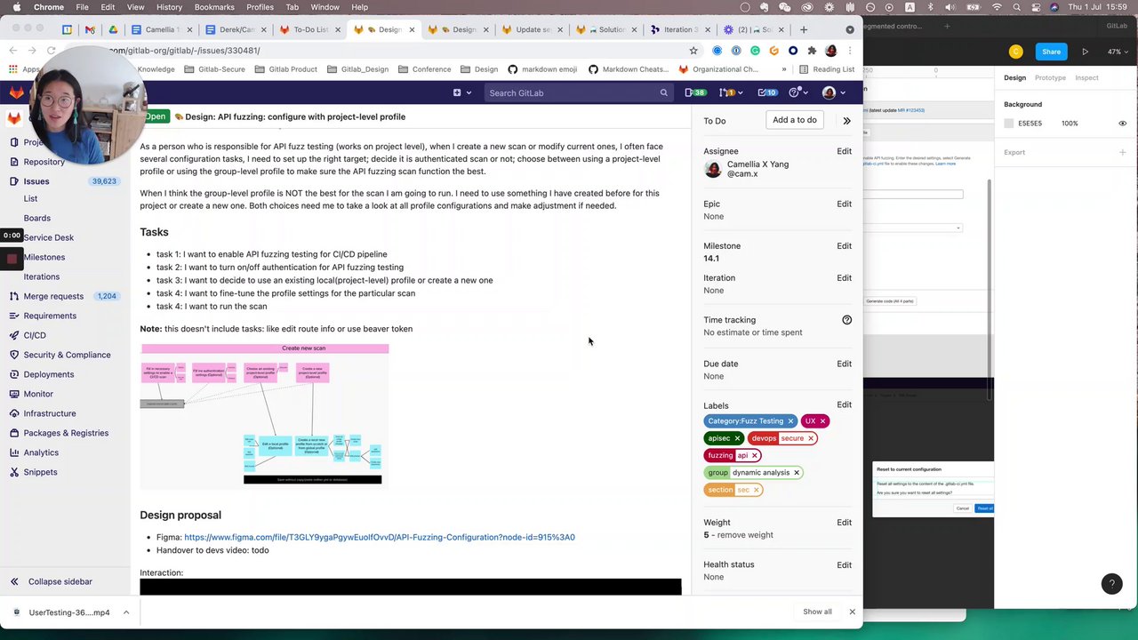The width and height of the screenshot is (1138, 640).
Task: Open Security & Compliance in sidebar
Action: click(x=68, y=355)
